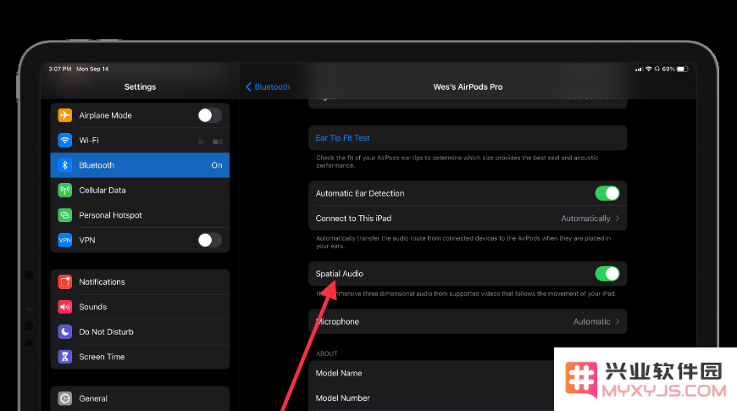Open Do Not Disturb settings

[x=140, y=331]
